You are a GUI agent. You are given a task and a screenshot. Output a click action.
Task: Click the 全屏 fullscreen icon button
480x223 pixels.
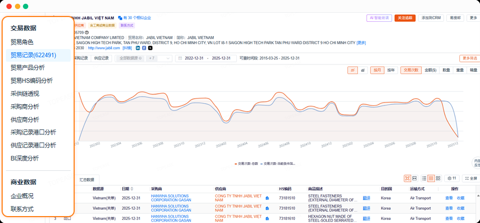tap(471, 178)
